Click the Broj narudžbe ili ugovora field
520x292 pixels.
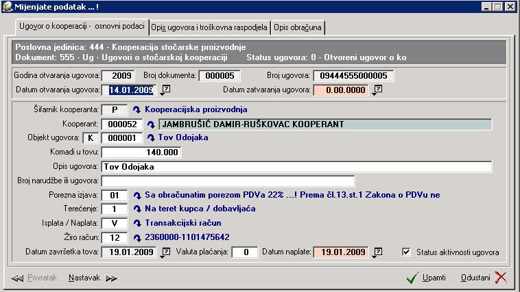pos(227,181)
